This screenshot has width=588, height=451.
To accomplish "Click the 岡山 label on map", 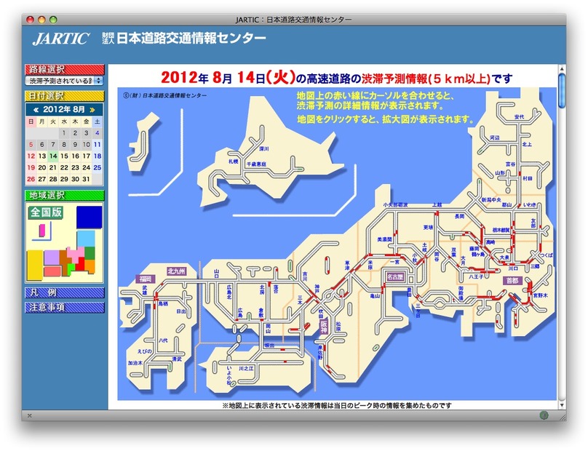I will coord(268,328).
